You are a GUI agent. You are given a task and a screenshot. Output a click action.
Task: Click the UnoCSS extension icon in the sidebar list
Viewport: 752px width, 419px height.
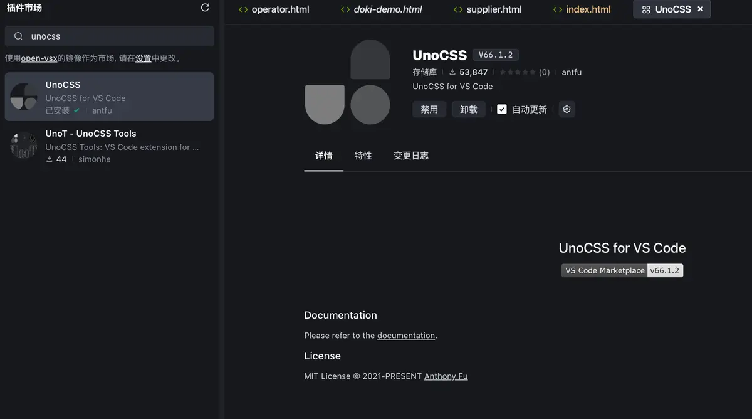23,97
